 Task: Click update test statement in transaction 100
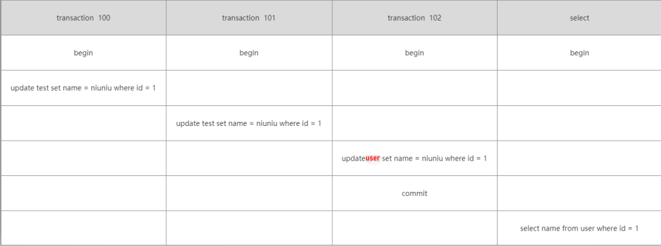tap(83, 88)
